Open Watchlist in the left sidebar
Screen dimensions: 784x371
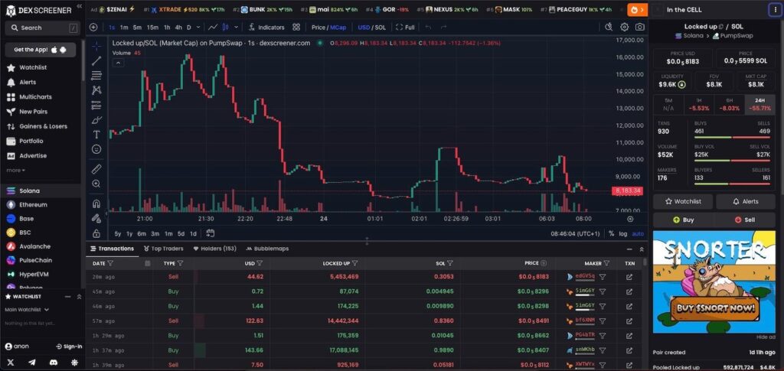tap(32, 67)
